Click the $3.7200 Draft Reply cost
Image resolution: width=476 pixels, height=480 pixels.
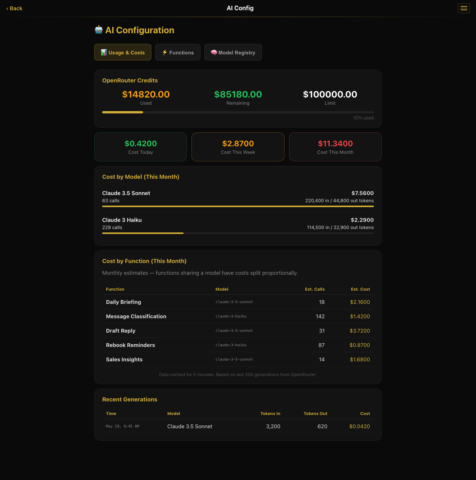click(360, 331)
